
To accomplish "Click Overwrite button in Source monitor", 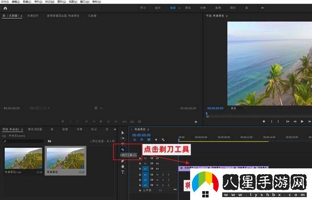I will [x=132, y=121].
